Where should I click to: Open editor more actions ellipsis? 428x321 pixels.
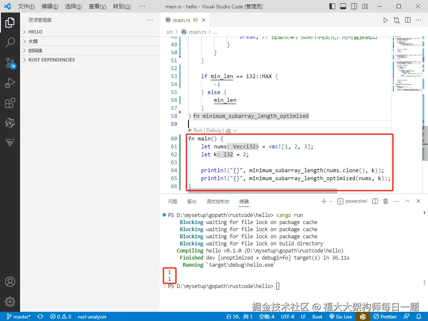point(418,20)
